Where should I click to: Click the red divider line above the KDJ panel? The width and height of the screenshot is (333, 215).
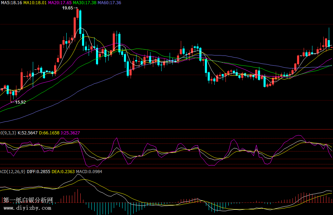166,129
